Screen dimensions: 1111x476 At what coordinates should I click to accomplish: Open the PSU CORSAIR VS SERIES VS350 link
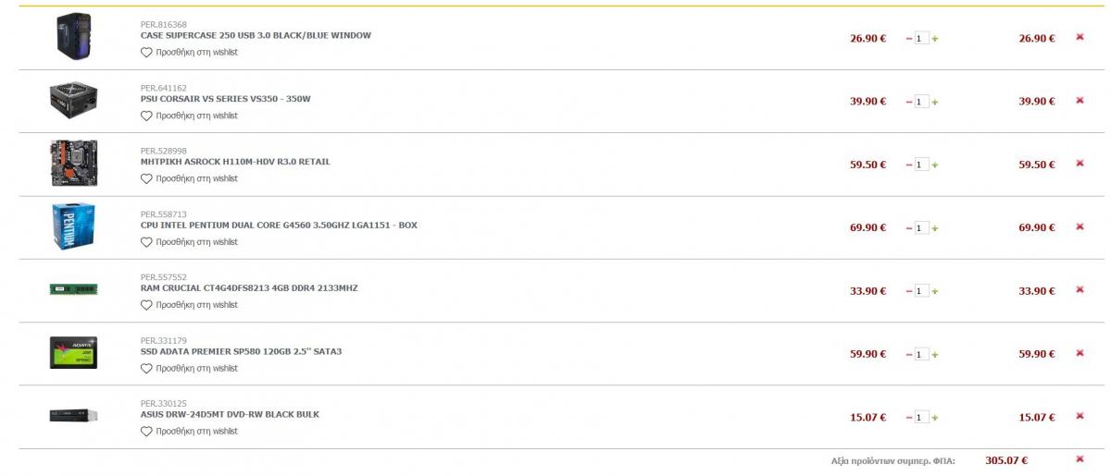[226, 99]
